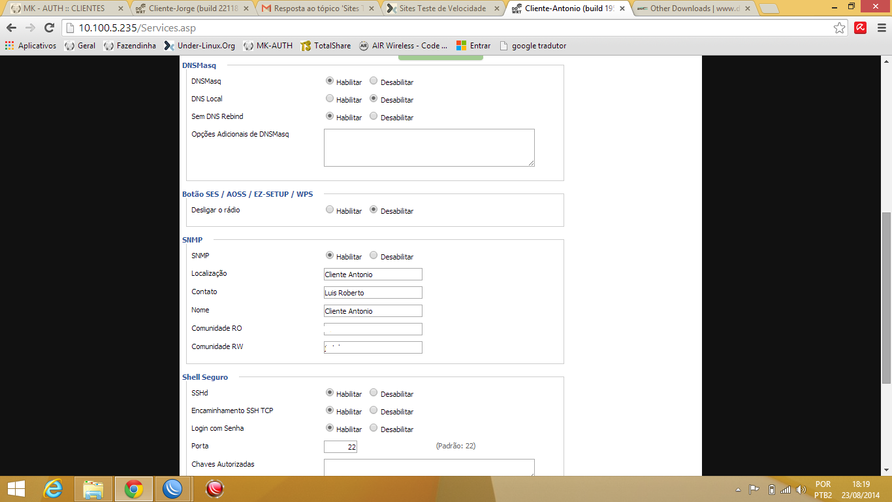Select Habilitar for Encaminhamento SSH TCP
The image size is (892, 502).
[x=330, y=410]
